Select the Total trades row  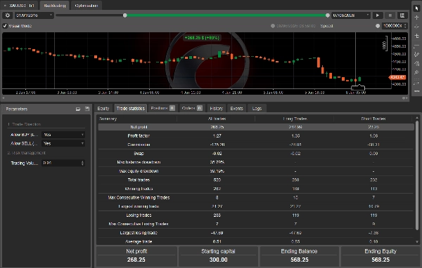click(x=256, y=180)
